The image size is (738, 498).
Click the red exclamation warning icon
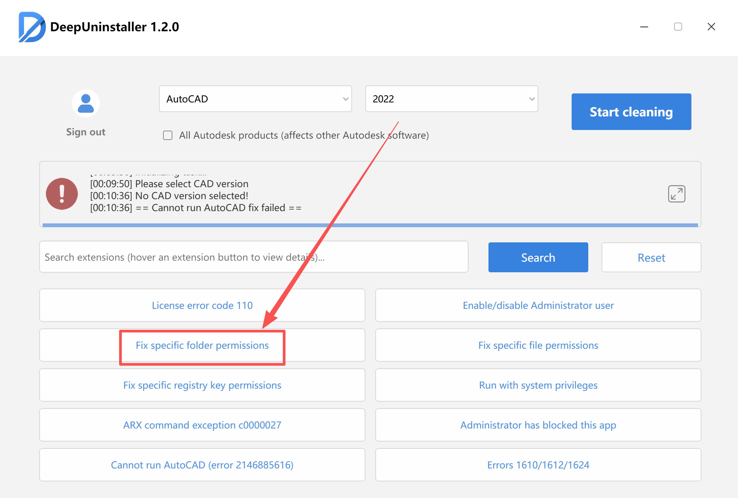(x=62, y=194)
